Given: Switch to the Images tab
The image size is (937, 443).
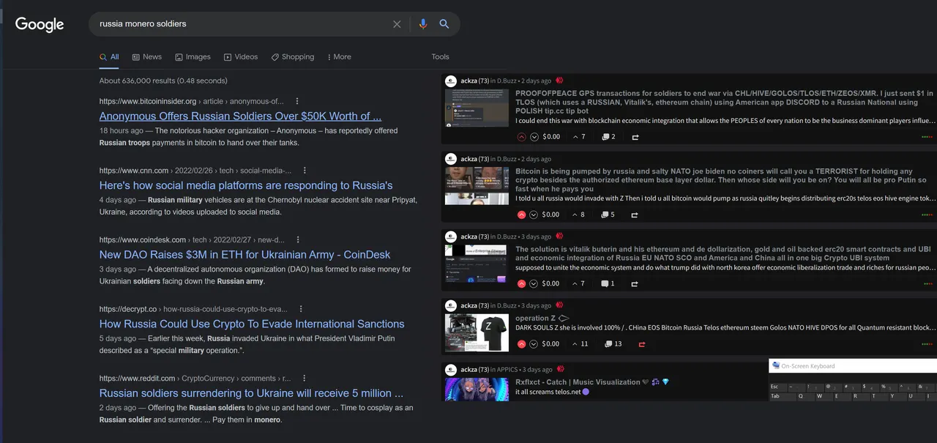Looking at the screenshot, I should point(193,57).
